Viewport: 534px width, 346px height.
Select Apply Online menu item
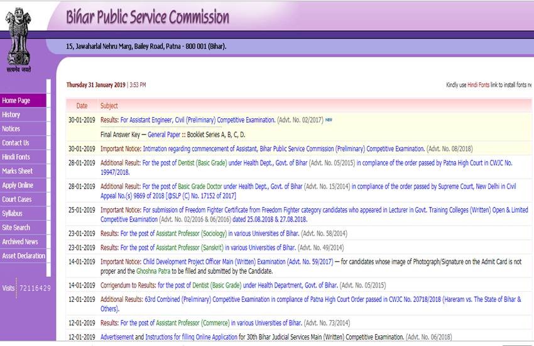18,186
